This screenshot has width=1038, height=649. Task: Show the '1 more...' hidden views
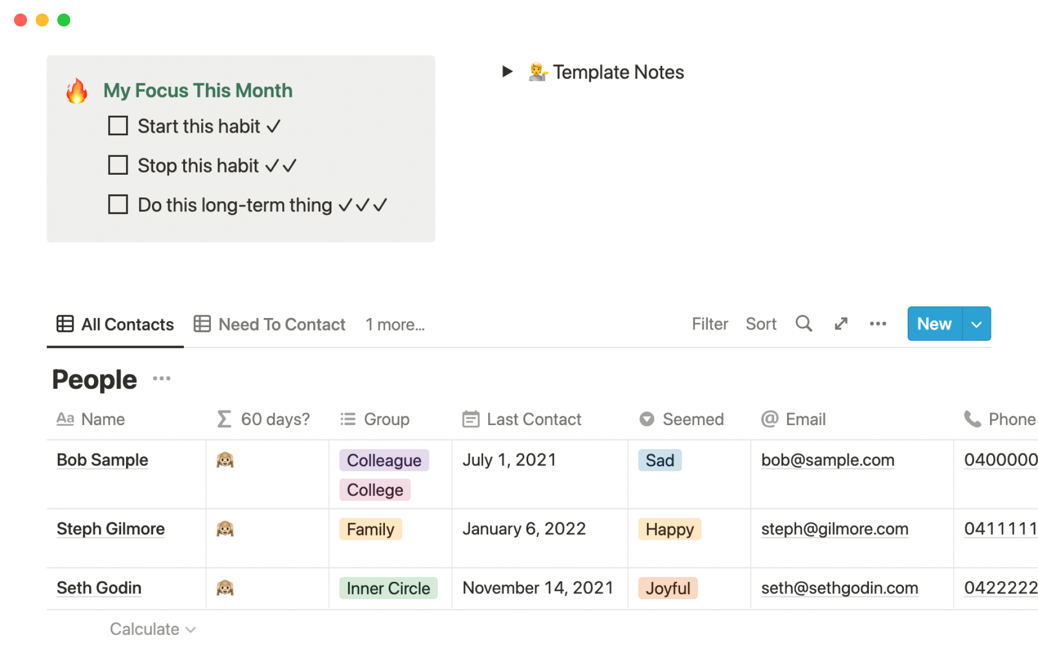click(x=395, y=325)
